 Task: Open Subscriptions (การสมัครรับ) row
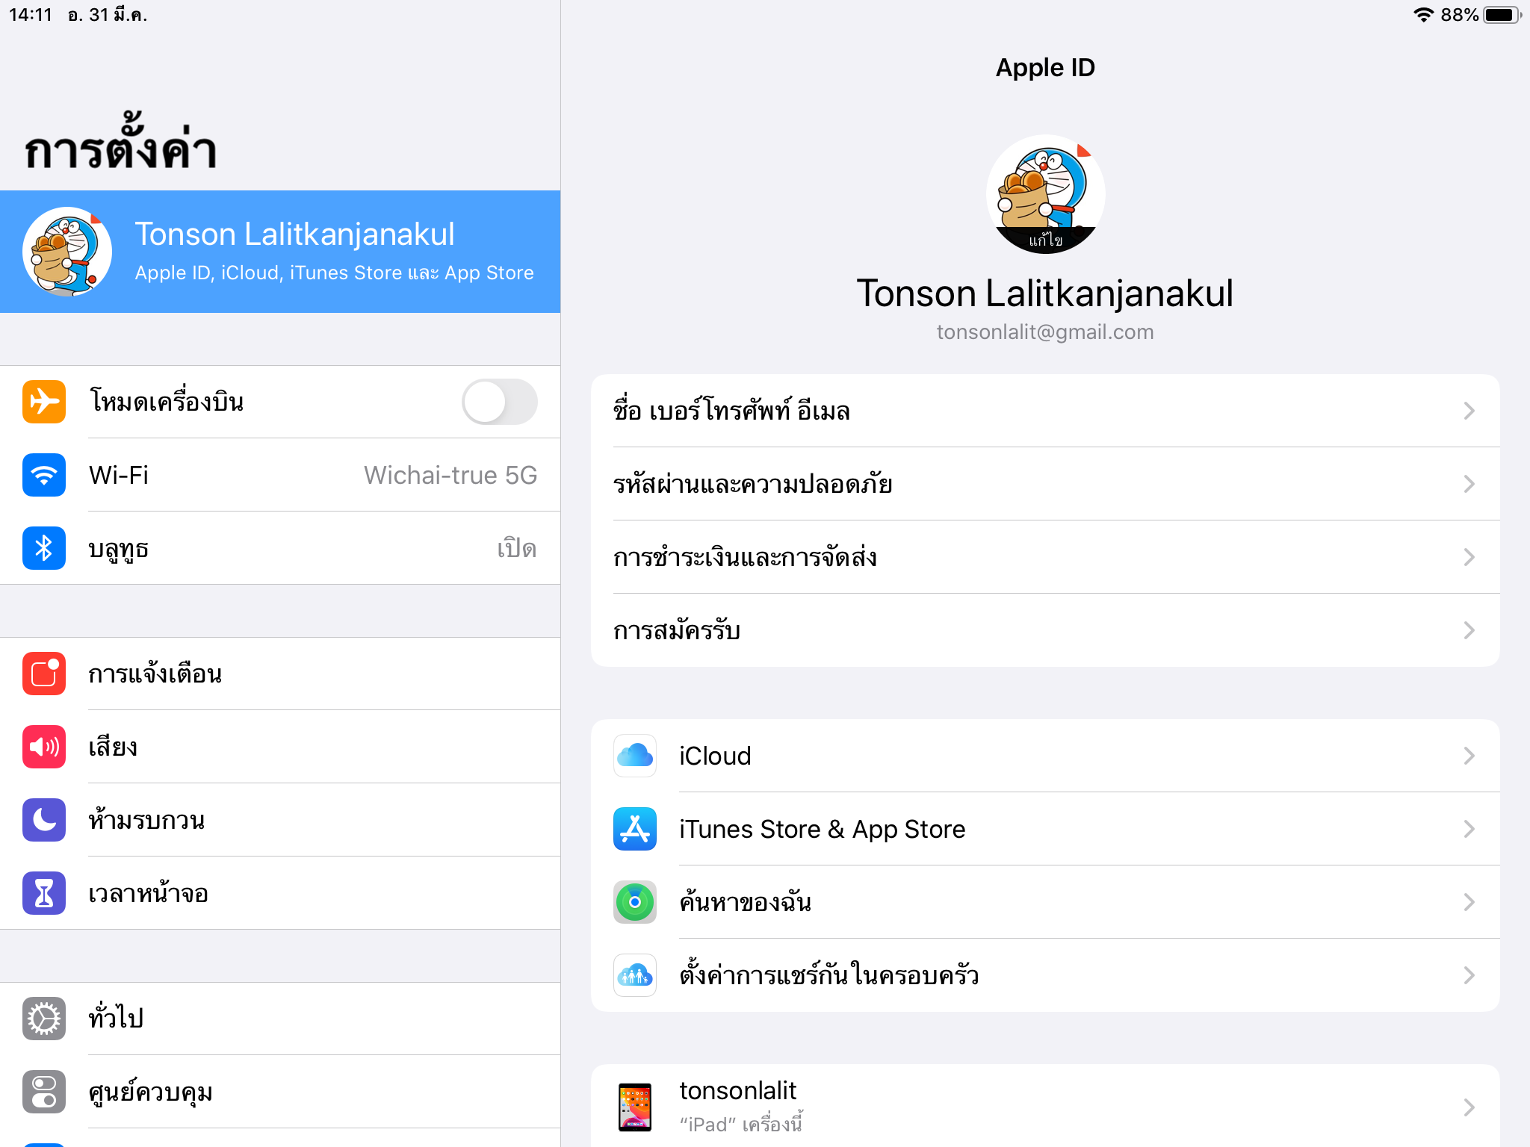(x=1045, y=630)
